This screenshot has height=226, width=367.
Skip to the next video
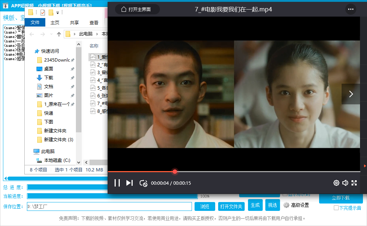129,183
